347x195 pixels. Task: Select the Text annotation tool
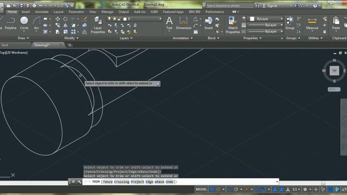(169, 23)
